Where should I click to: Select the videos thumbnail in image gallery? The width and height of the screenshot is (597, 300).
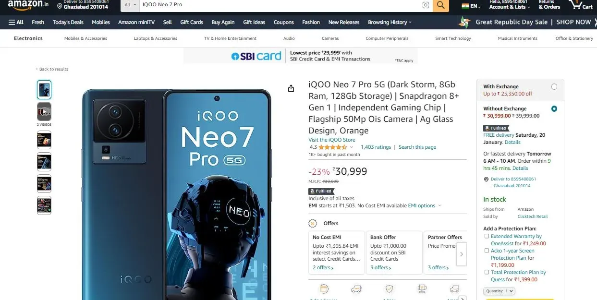pos(44,112)
